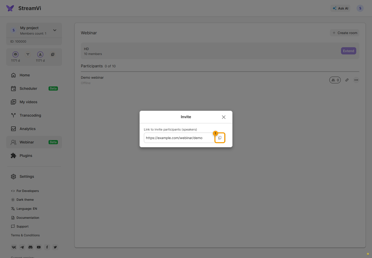Select Webinar in the sidebar
The width and height of the screenshot is (372, 258).
[x=34, y=142]
